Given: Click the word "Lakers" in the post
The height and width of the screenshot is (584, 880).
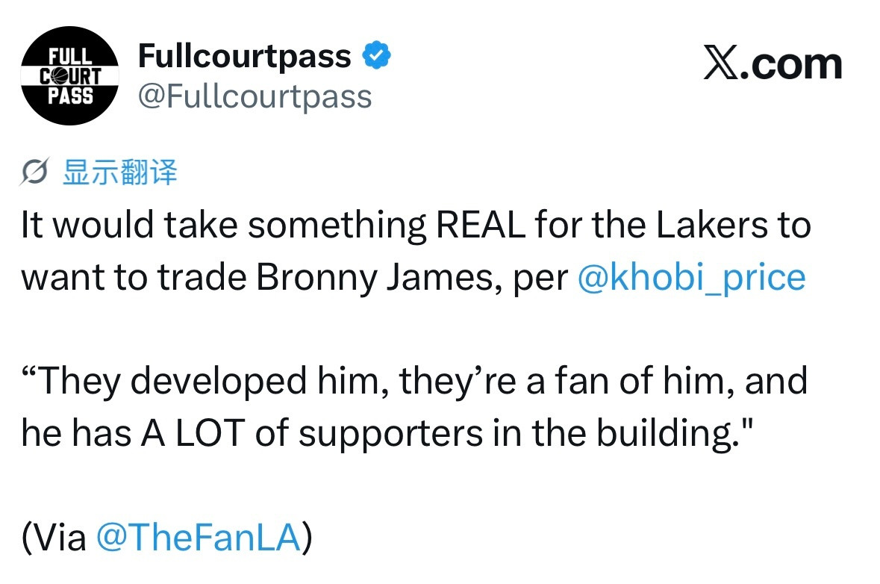Looking at the screenshot, I should click(x=711, y=226).
